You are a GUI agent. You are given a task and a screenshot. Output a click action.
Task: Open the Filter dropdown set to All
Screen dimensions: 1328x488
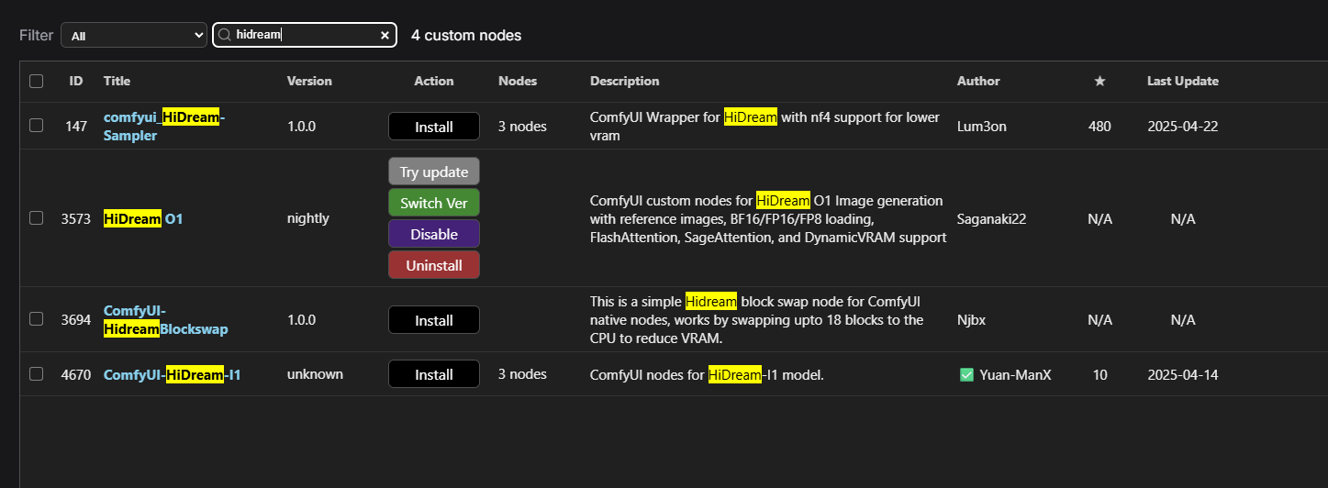pos(134,35)
